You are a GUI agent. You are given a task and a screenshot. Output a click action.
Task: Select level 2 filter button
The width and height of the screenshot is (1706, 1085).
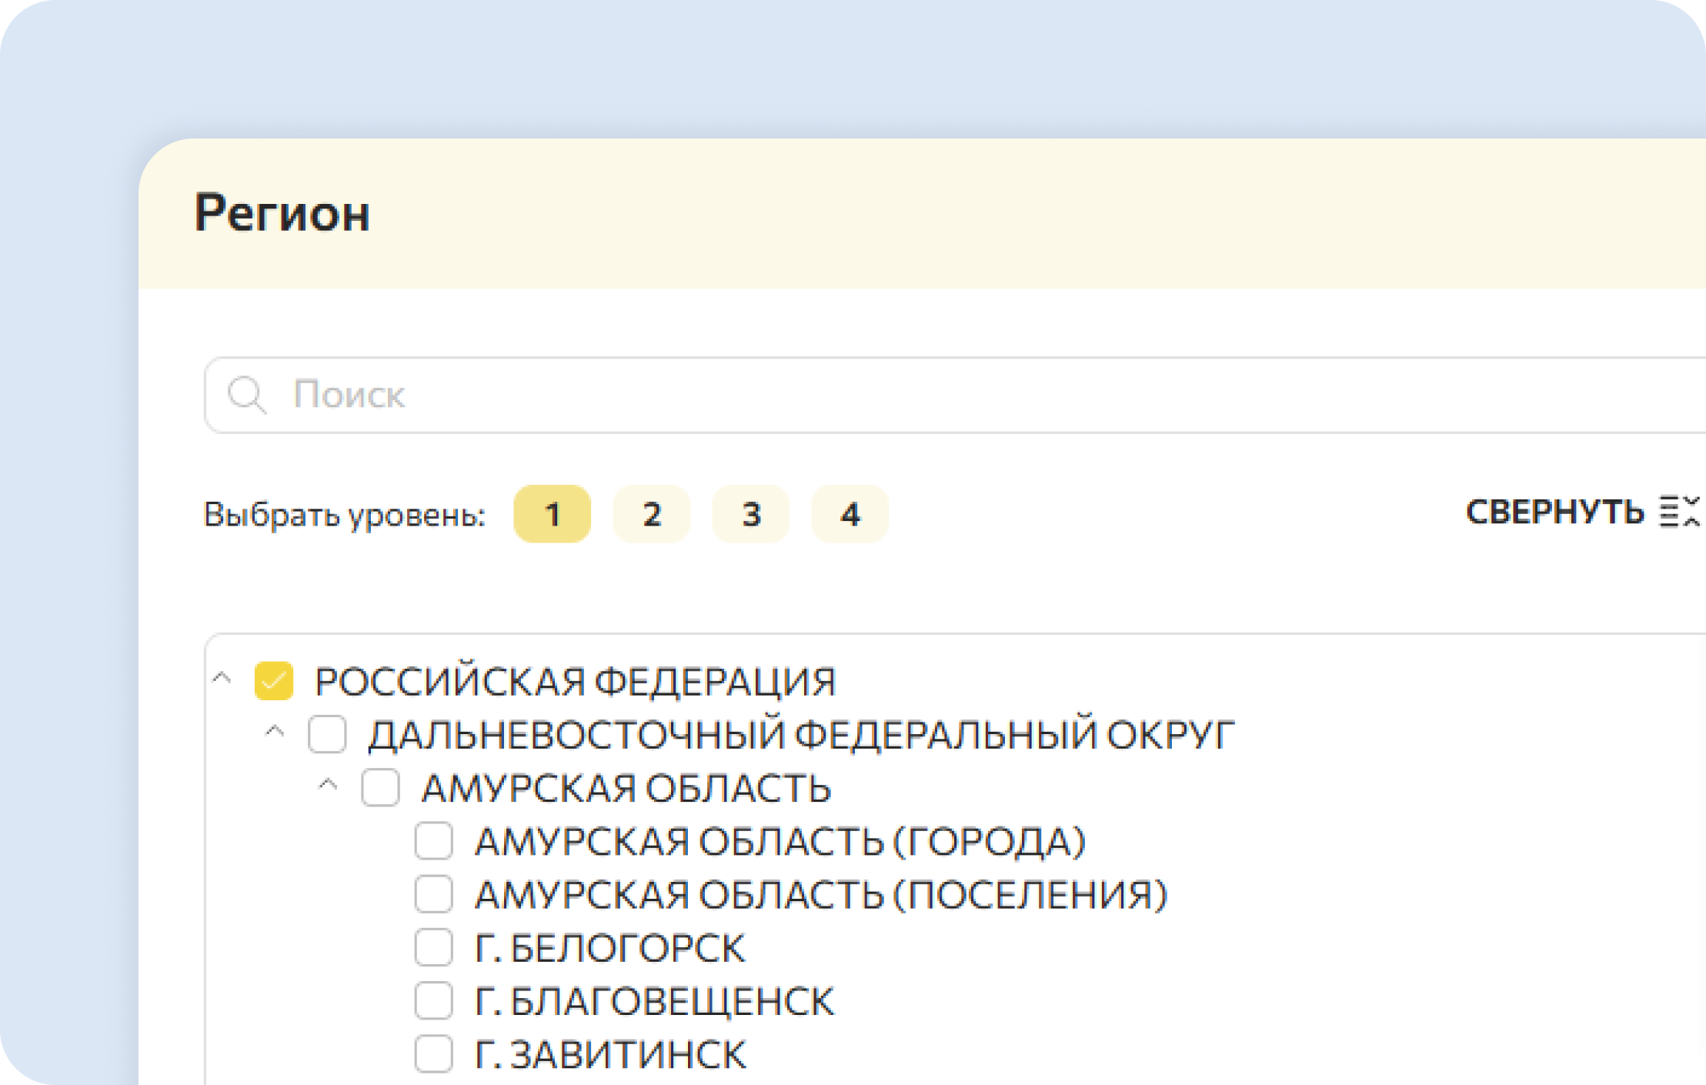point(652,514)
